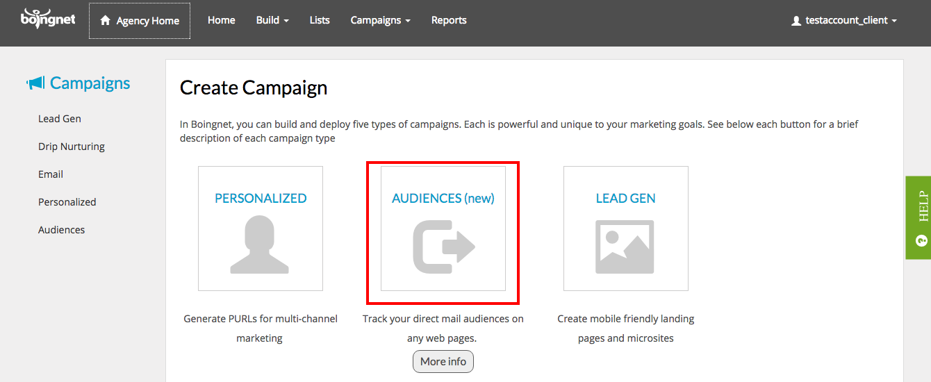The image size is (931, 382).
Task: Click the PERSONALIZED campaign title link
Action: click(x=261, y=198)
